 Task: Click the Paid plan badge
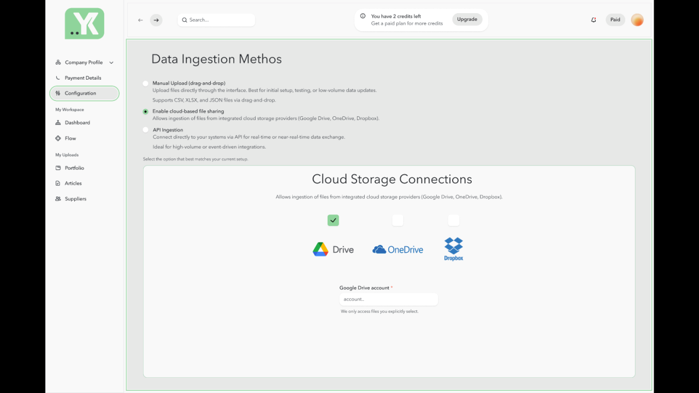(x=615, y=20)
